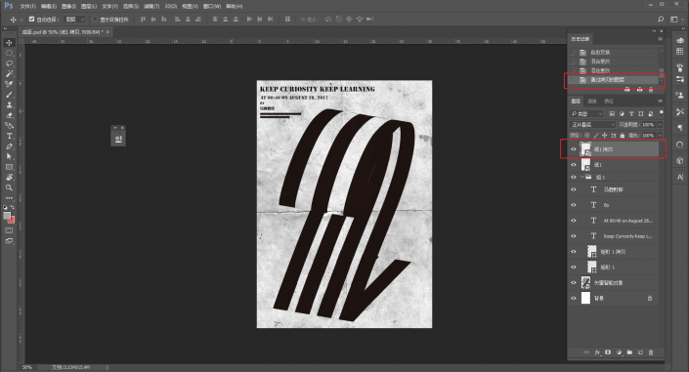The width and height of the screenshot is (689, 372).
Task: Open the layer Opacity 100% dropdown arrow
Action: pos(660,125)
